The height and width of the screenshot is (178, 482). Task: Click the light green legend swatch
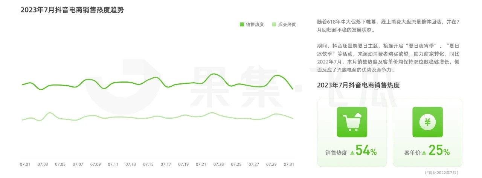[x=274, y=24]
